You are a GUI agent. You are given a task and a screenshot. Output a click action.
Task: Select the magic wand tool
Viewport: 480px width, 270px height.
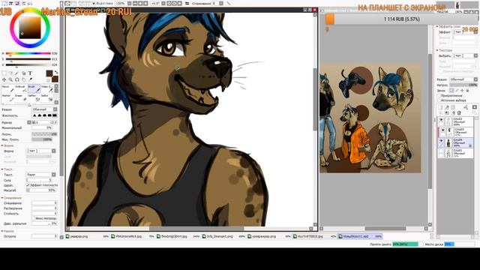[16, 73]
